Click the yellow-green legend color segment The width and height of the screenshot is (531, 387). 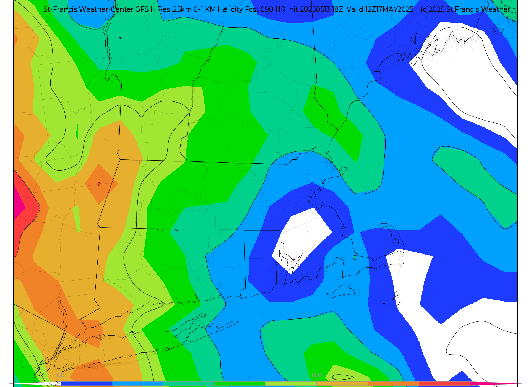click(291, 384)
